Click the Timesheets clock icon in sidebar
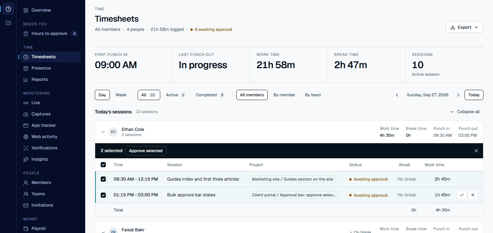 click(x=26, y=57)
